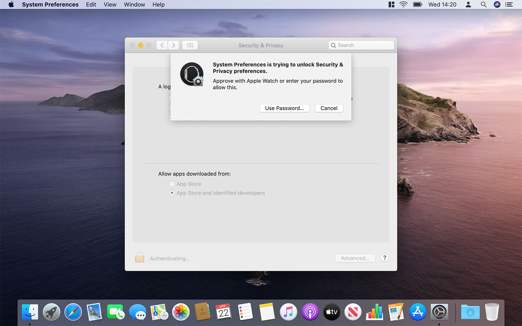Open the Window menu
The height and width of the screenshot is (326, 522).
click(134, 5)
